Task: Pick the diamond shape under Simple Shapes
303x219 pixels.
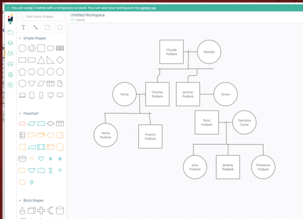Action: click(60, 60)
